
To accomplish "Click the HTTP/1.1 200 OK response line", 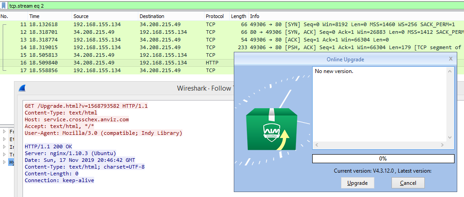I will click(x=48, y=147).
